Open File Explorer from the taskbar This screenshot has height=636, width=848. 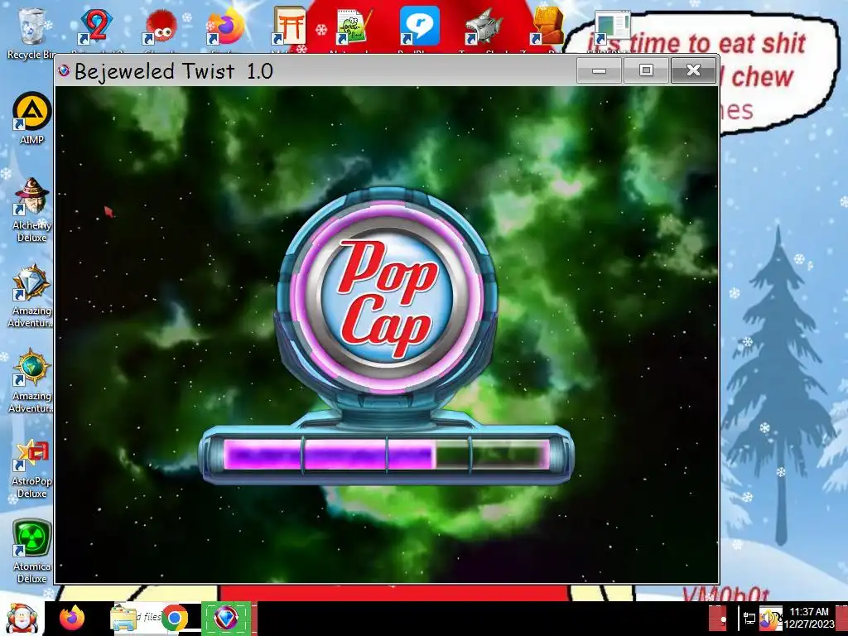point(123,618)
